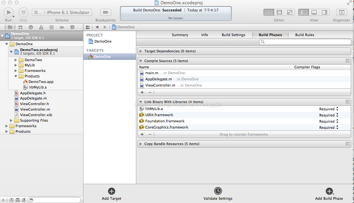Expand Copy Bundle Resources section
The width and height of the screenshot is (354, 203).
click(140, 144)
